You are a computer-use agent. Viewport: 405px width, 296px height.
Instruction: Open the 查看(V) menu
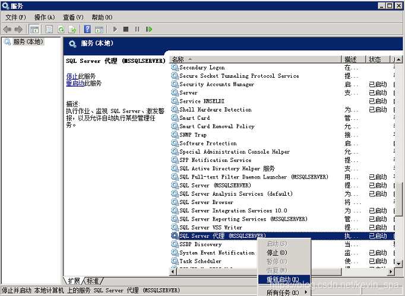pos(73,17)
